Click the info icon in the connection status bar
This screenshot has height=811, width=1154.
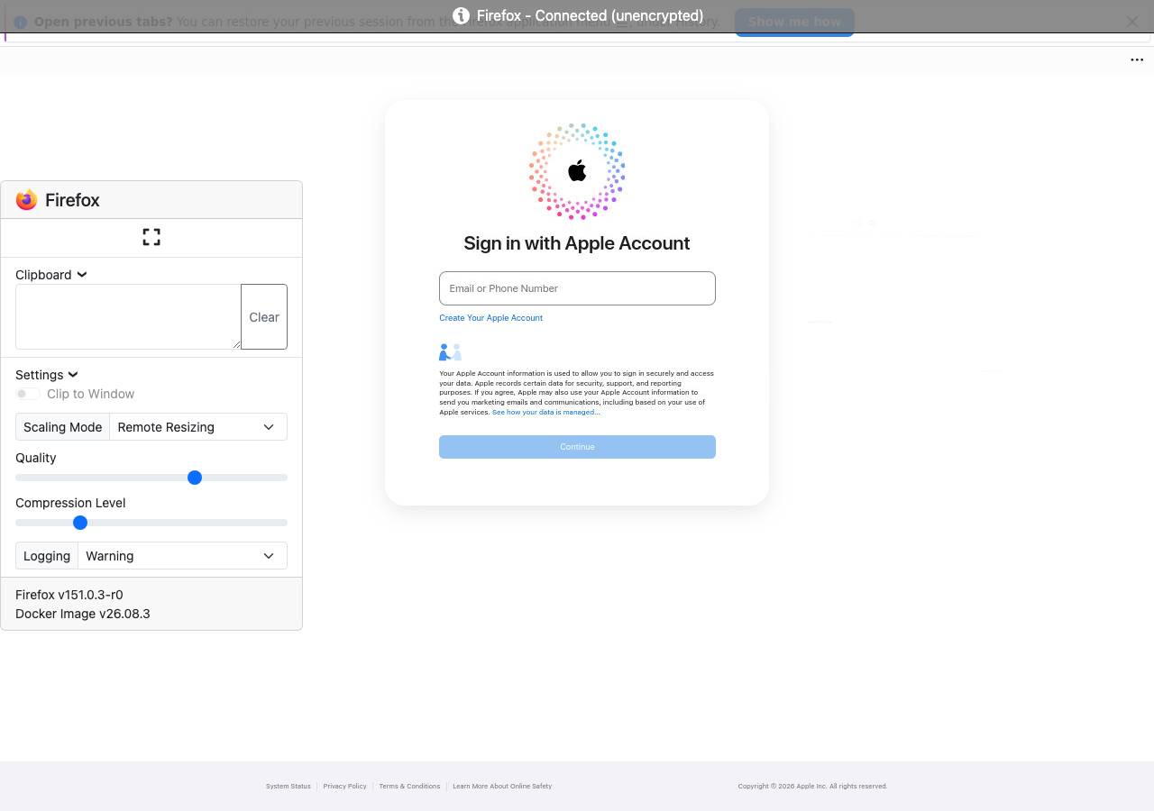(x=461, y=15)
